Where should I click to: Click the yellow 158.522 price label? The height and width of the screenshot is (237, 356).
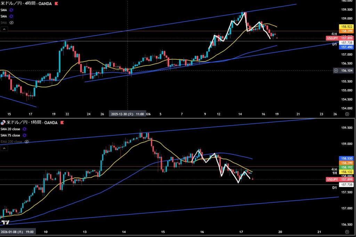[x=346, y=26]
